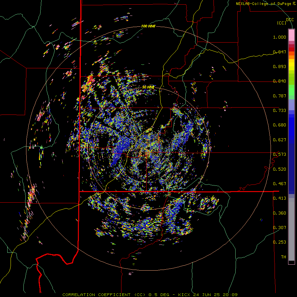Select the 1.000 scale value
Screen dimensions: 297x297
click(x=280, y=37)
